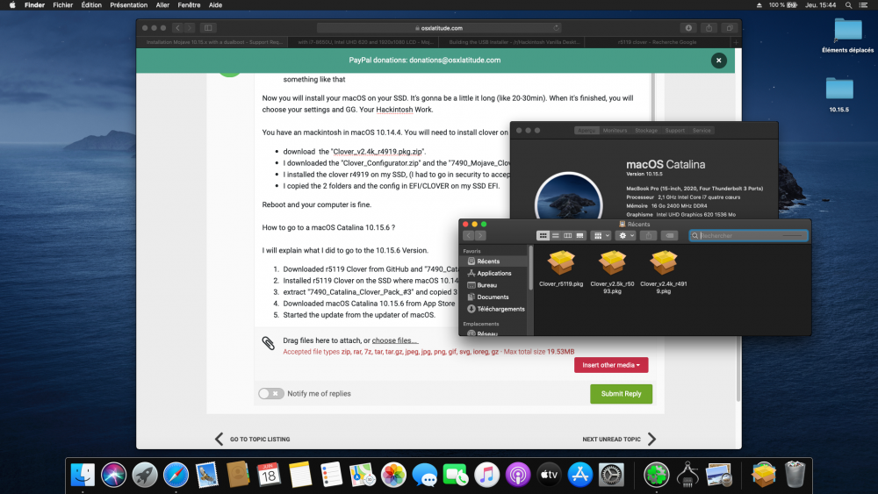Switch Finder window to list view

pos(556,235)
